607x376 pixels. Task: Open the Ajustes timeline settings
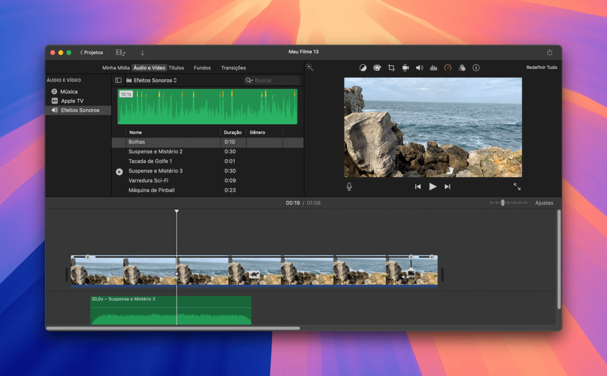click(x=544, y=203)
